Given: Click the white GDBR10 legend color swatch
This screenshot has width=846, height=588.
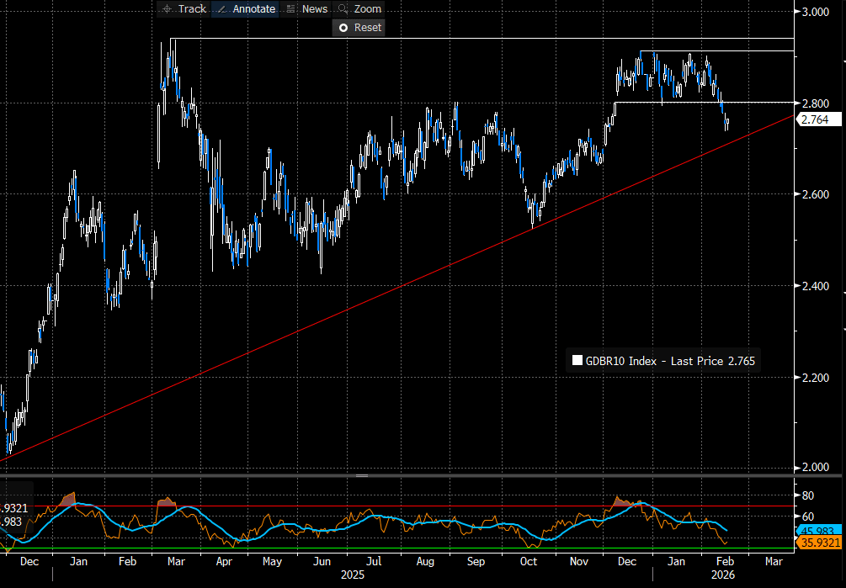Looking at the screenshot, I should 577,361.
